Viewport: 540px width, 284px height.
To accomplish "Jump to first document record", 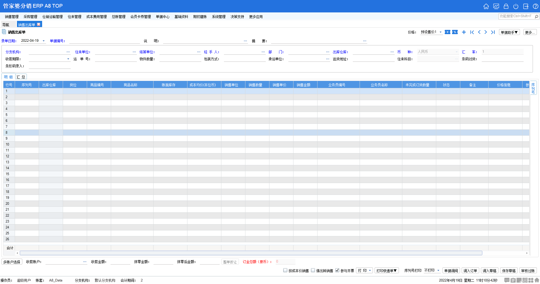I will (472, 32).
